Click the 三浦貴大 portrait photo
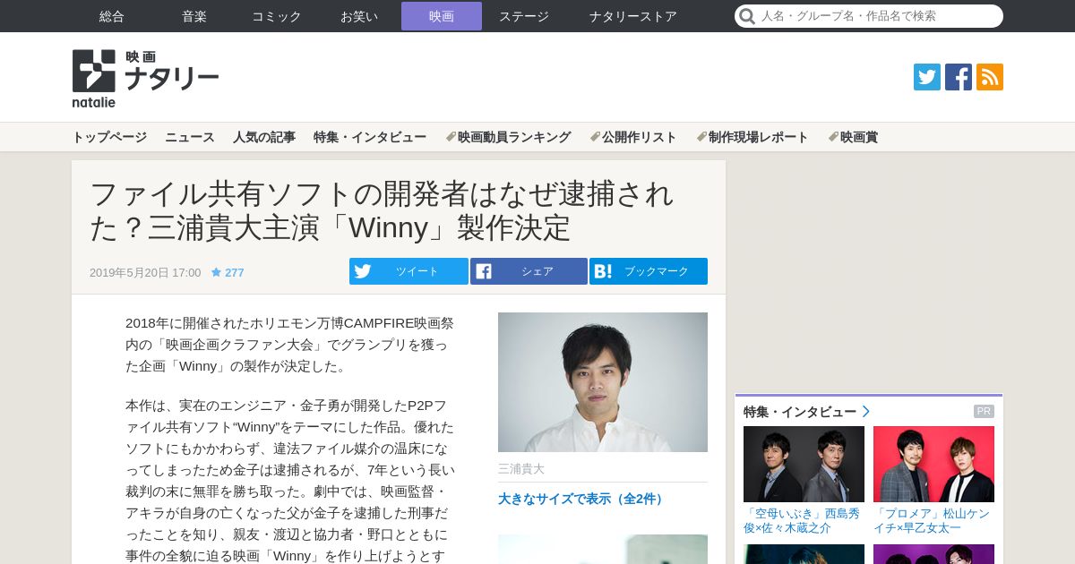Viewport: 1075px width, 564px height. pos(603,382)
